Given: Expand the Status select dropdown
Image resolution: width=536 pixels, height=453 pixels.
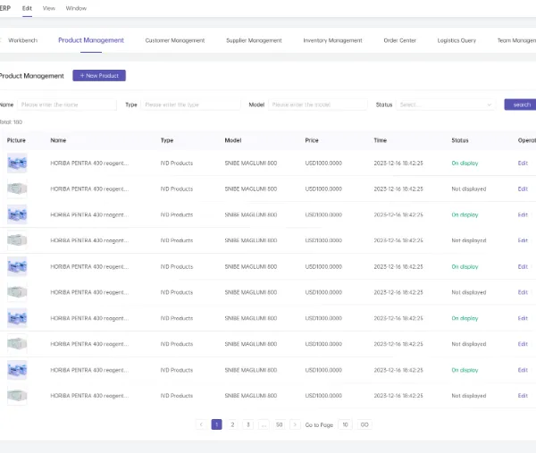Looking at the screenshot, I should point(446,105).
